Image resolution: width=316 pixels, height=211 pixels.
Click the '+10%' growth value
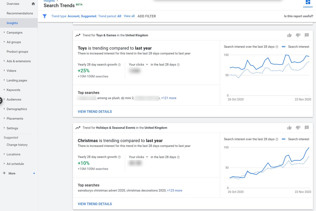pyautogui.click(x=83, y=163)
